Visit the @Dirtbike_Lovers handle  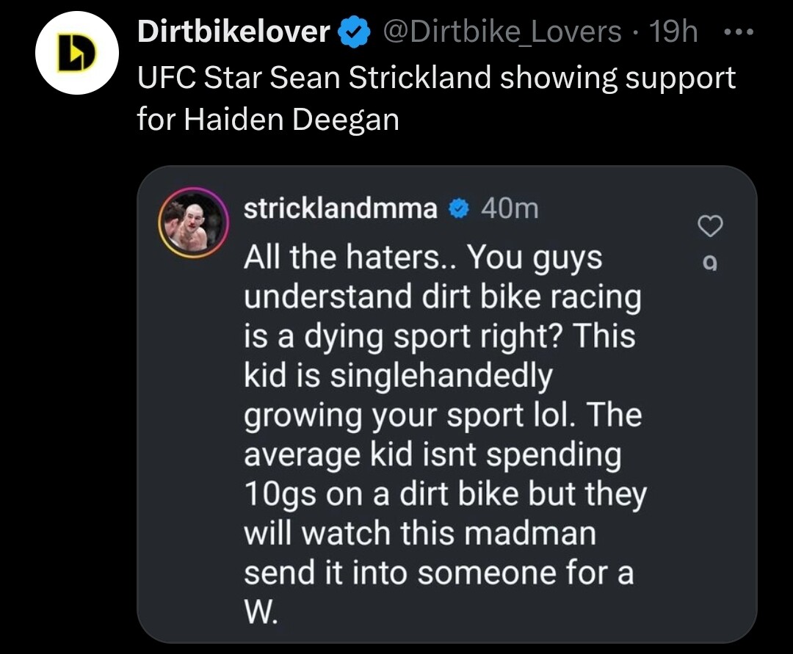[499, 32]
